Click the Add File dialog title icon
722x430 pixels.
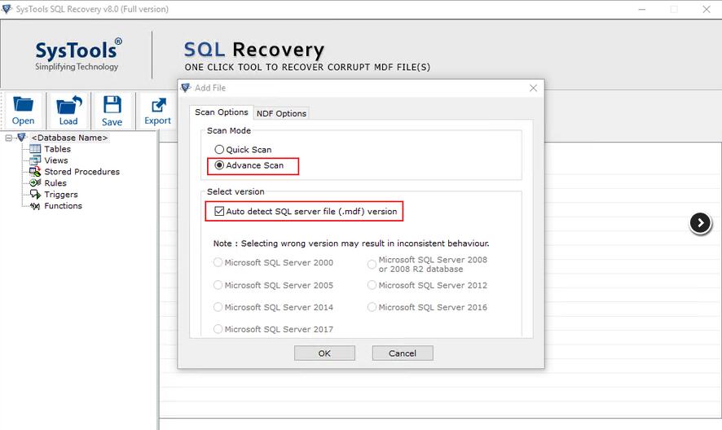coord(186,87)
